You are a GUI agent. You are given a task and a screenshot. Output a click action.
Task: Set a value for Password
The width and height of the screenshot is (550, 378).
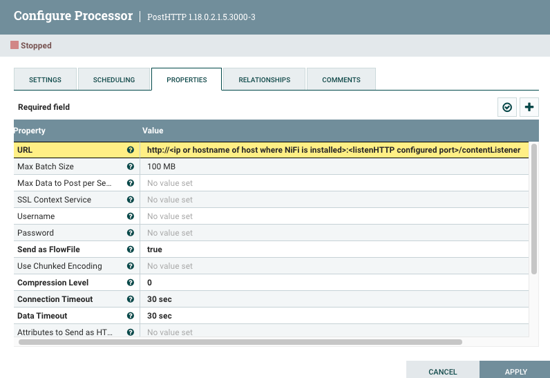coord(334,233)
